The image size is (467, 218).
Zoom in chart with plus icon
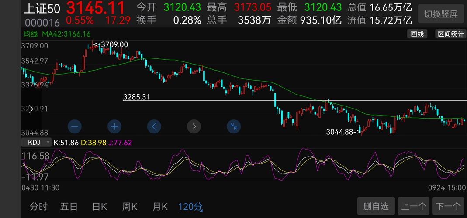[x=114, y=127]
